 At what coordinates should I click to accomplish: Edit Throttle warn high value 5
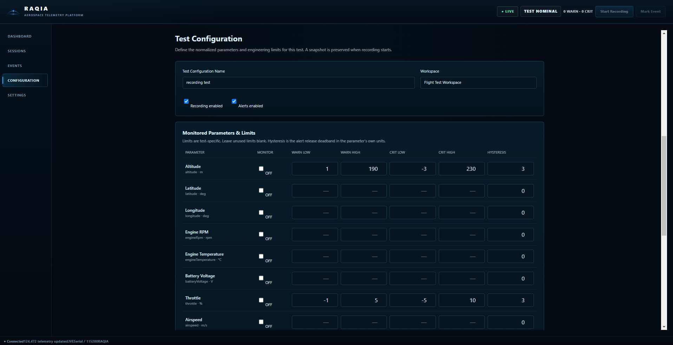364,300
